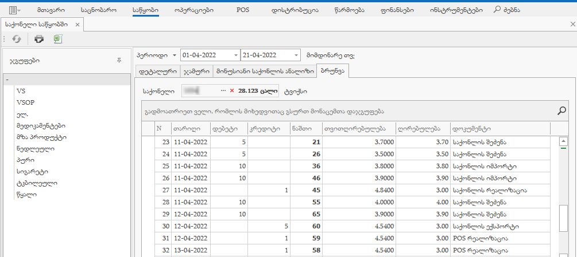This screenshot has height=257, width=577.
Task: Click the magnifier icon in the grouping panel
Action: pyautogui.click(x=562, y=111)
